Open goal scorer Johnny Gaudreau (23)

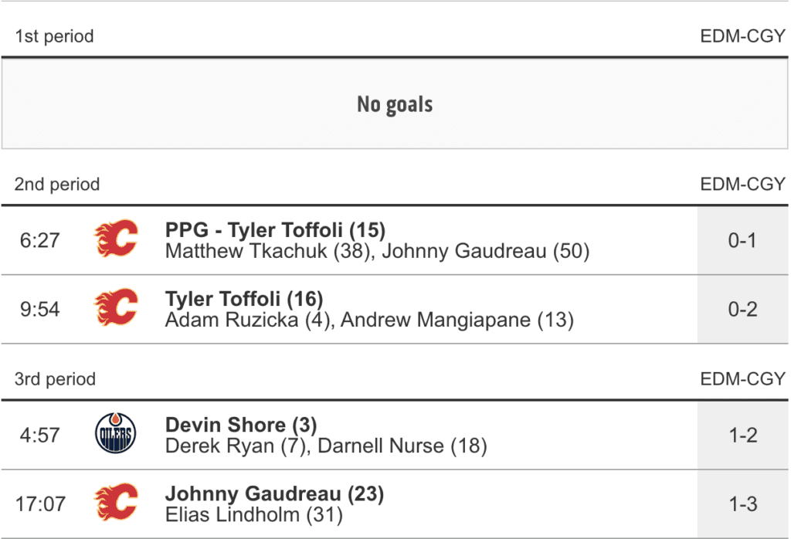coord(274,493)
